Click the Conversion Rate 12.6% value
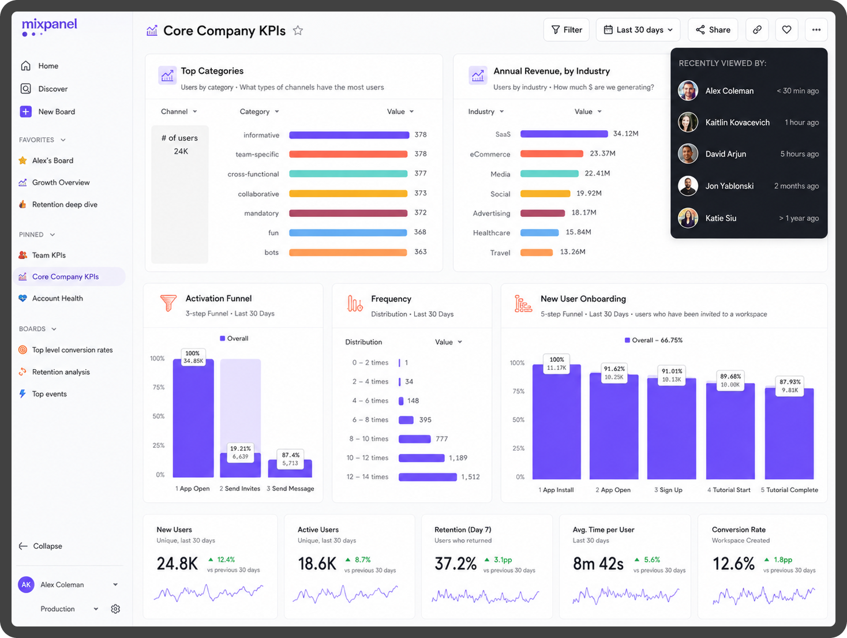Viewport: 847px width, 638px height. 733,564
